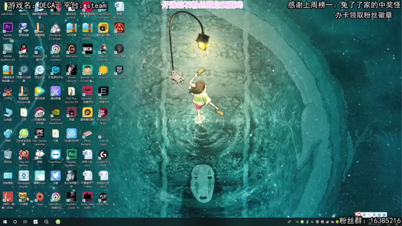This screenshot has height=226, width=402.
Task: Launch Ubisoft Connect
Action: pos(56,52)
